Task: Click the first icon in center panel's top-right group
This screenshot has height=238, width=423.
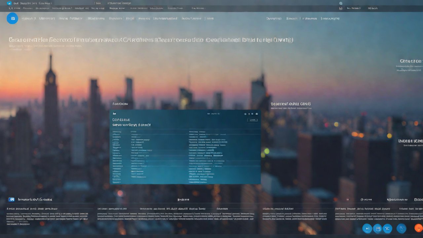Action: (x=245, y=114)
